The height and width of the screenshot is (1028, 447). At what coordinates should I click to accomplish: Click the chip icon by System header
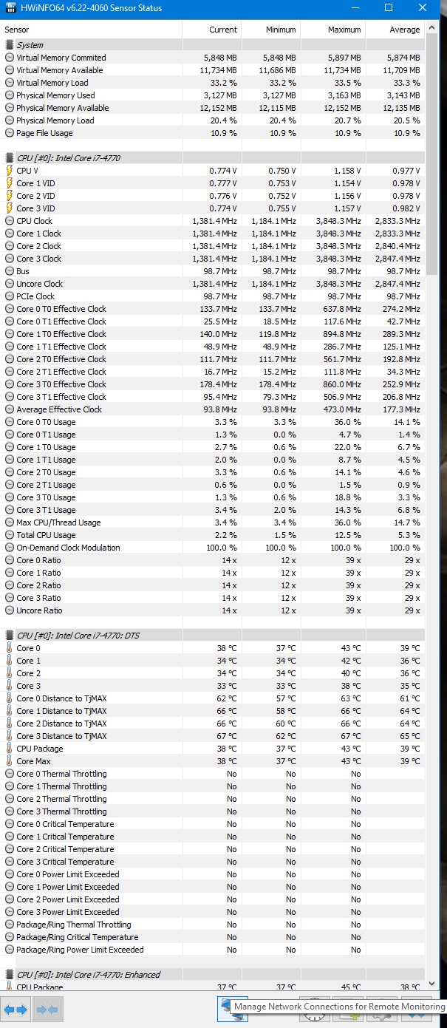[x=10, y=45]
